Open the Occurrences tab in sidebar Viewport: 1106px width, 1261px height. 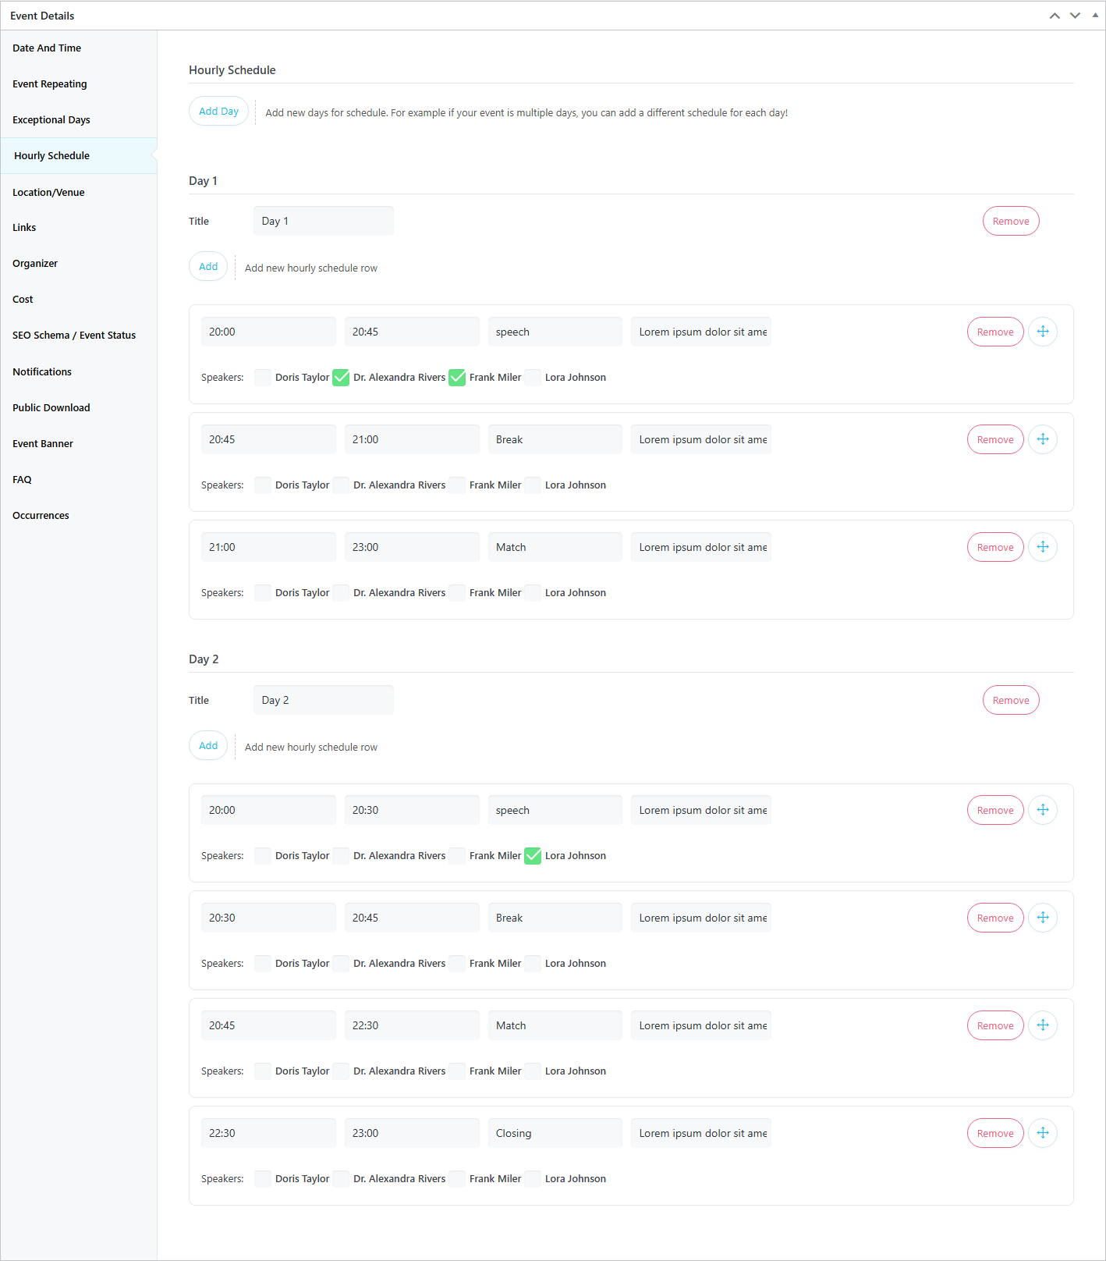[41, 516]
